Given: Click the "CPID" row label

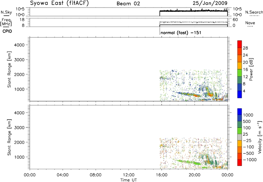Looking at the screenshot, I should click(7, 31).
